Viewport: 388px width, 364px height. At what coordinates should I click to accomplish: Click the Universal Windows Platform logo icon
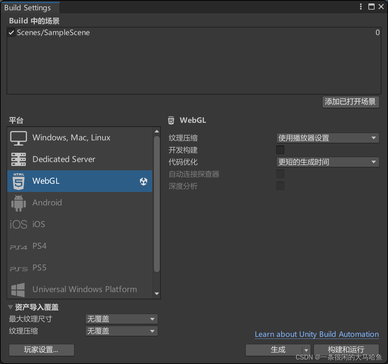point(18,290)
